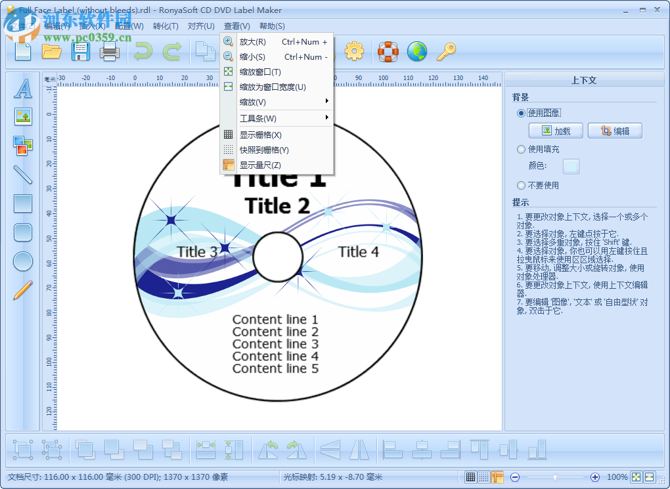The width and height of the screenshot is (670, 489).
Task: Enable 显示栅格 from the view menu
Action: click(x=259, y=135)
